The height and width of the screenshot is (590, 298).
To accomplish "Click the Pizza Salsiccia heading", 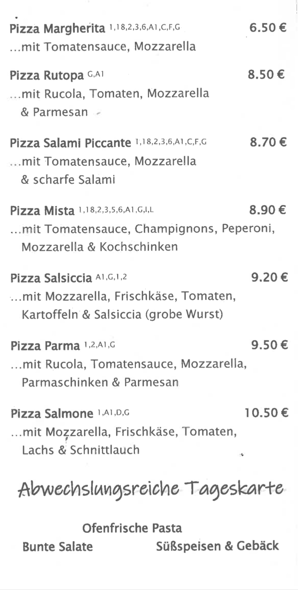I will (51, 278).
